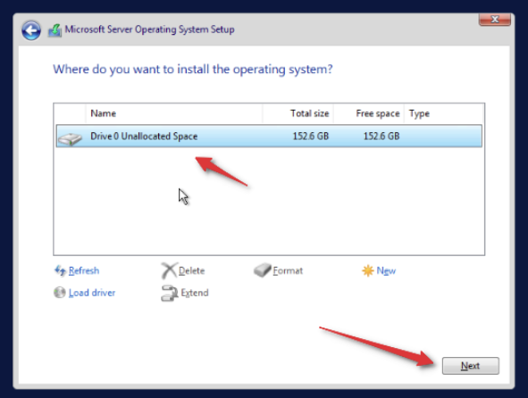Click the Refresh arrows icon

point(60,270)
